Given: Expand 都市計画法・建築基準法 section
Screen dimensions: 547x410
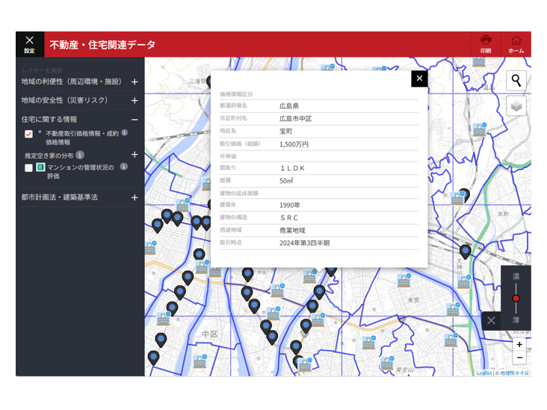Looking at the screenshot, I should (135, 198).
